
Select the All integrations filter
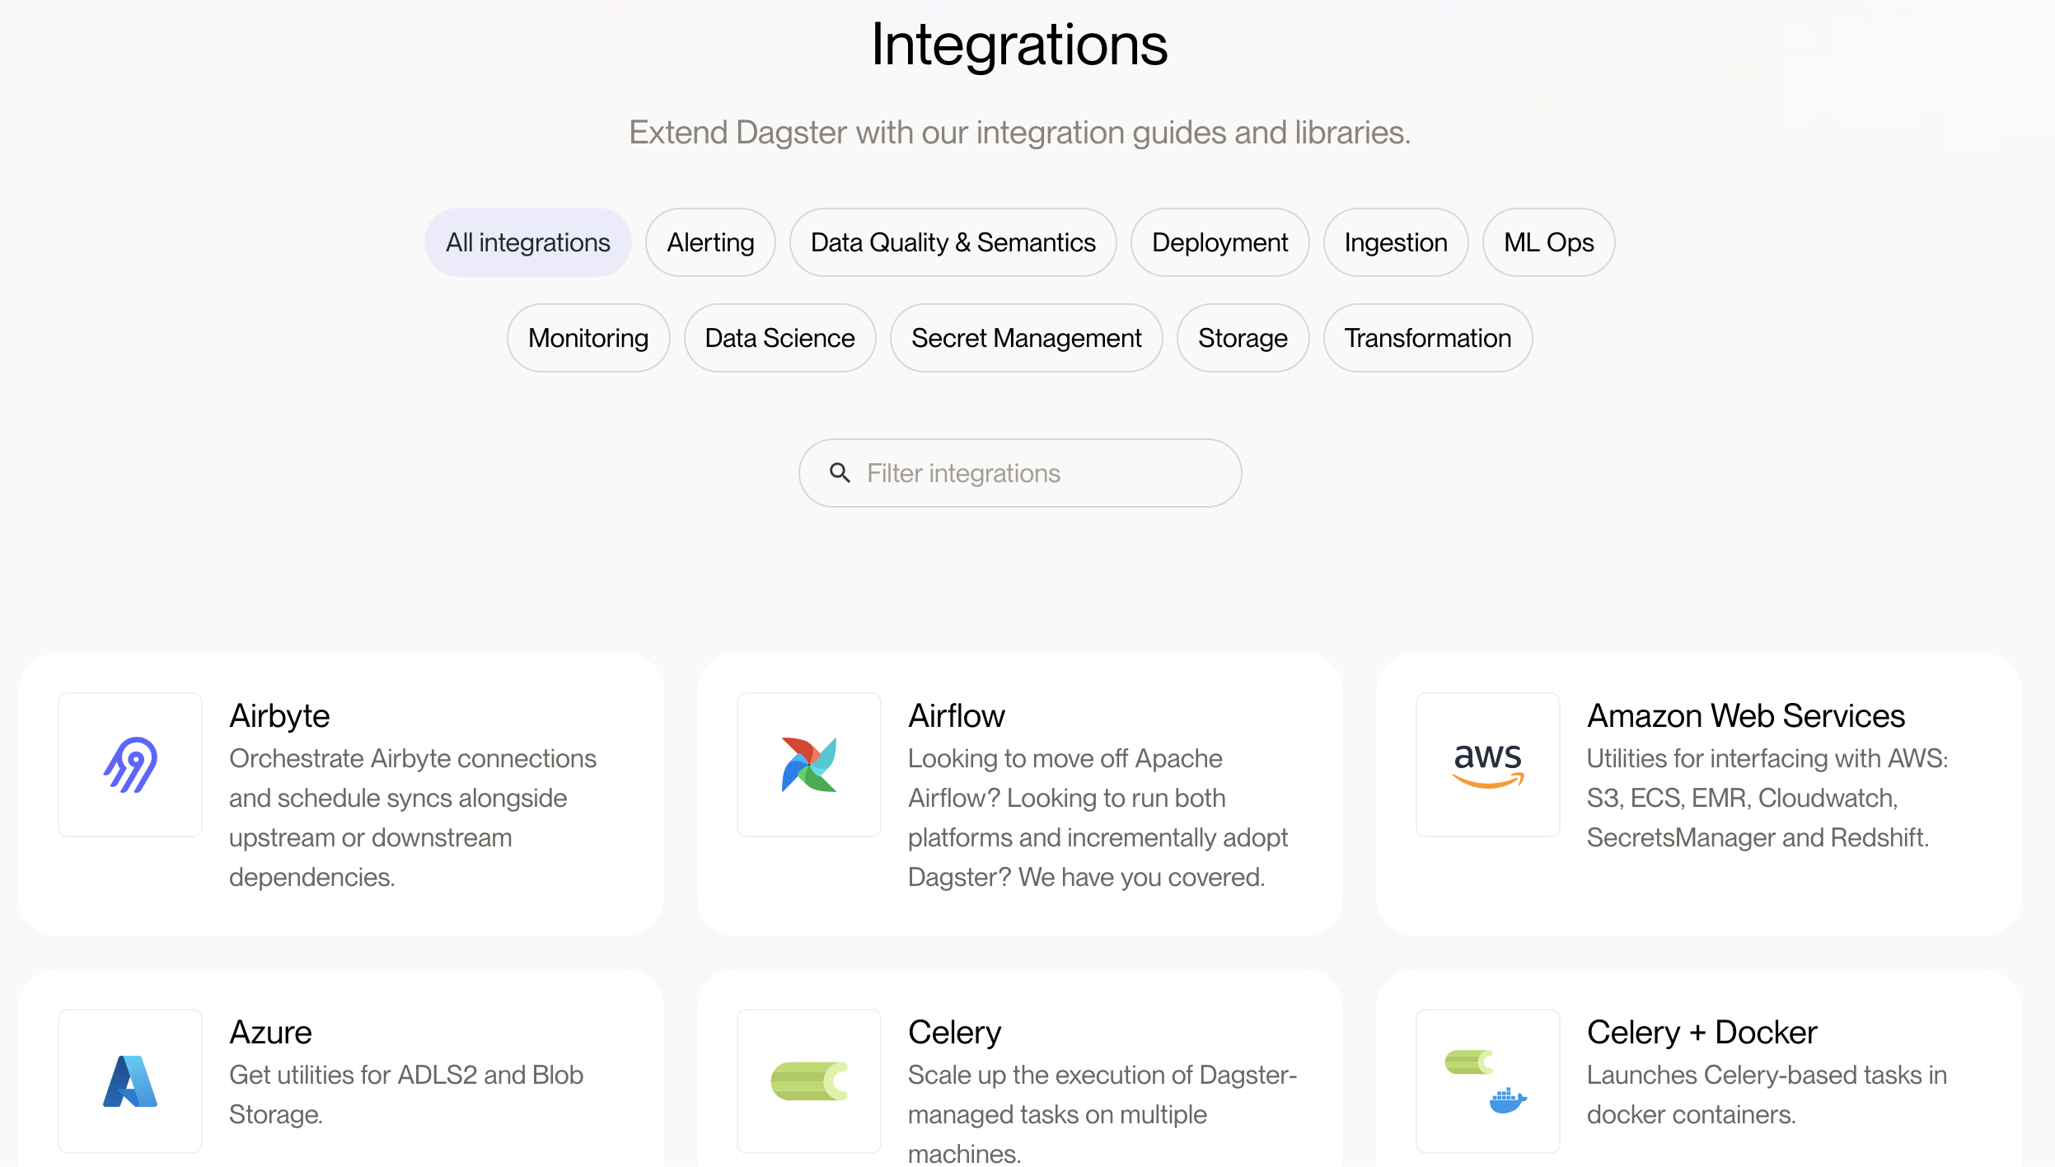pos(528,242)
